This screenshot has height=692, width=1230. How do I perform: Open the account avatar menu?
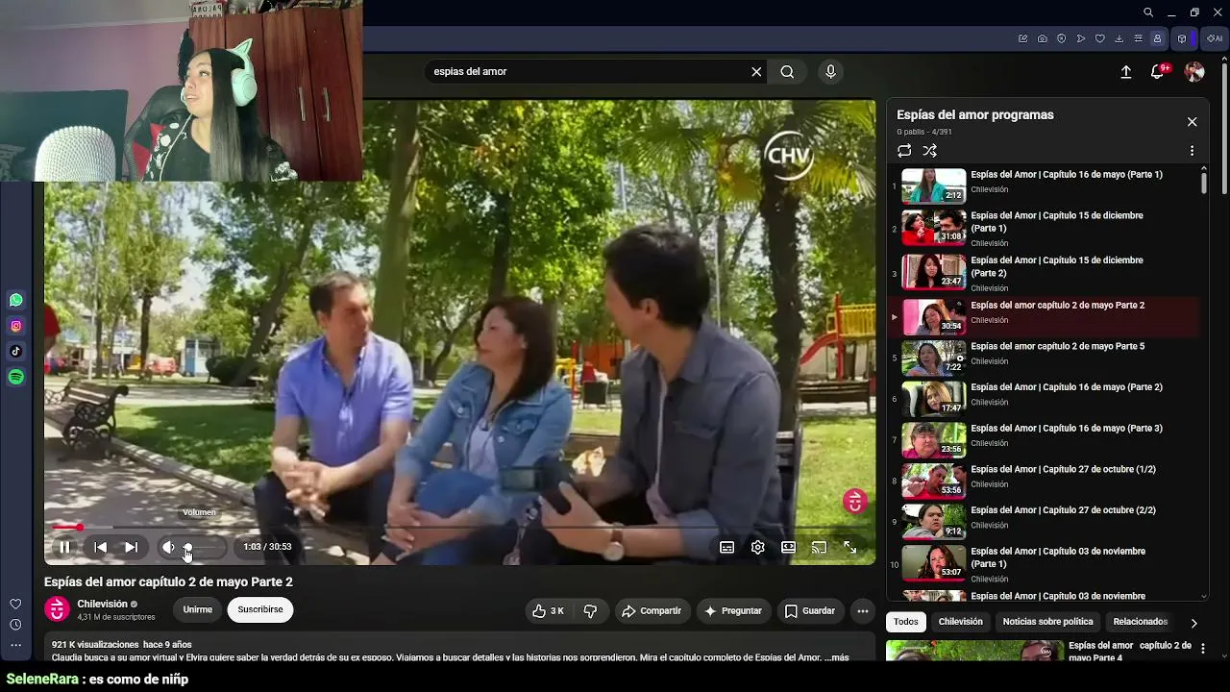1194,72
